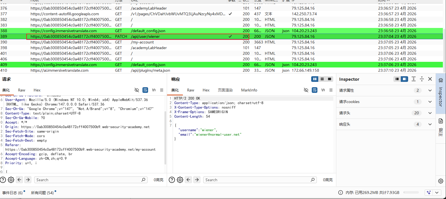The image size is (446, 199).
Task: Click the memory info icon in status bar
Action: coord(341,193)
